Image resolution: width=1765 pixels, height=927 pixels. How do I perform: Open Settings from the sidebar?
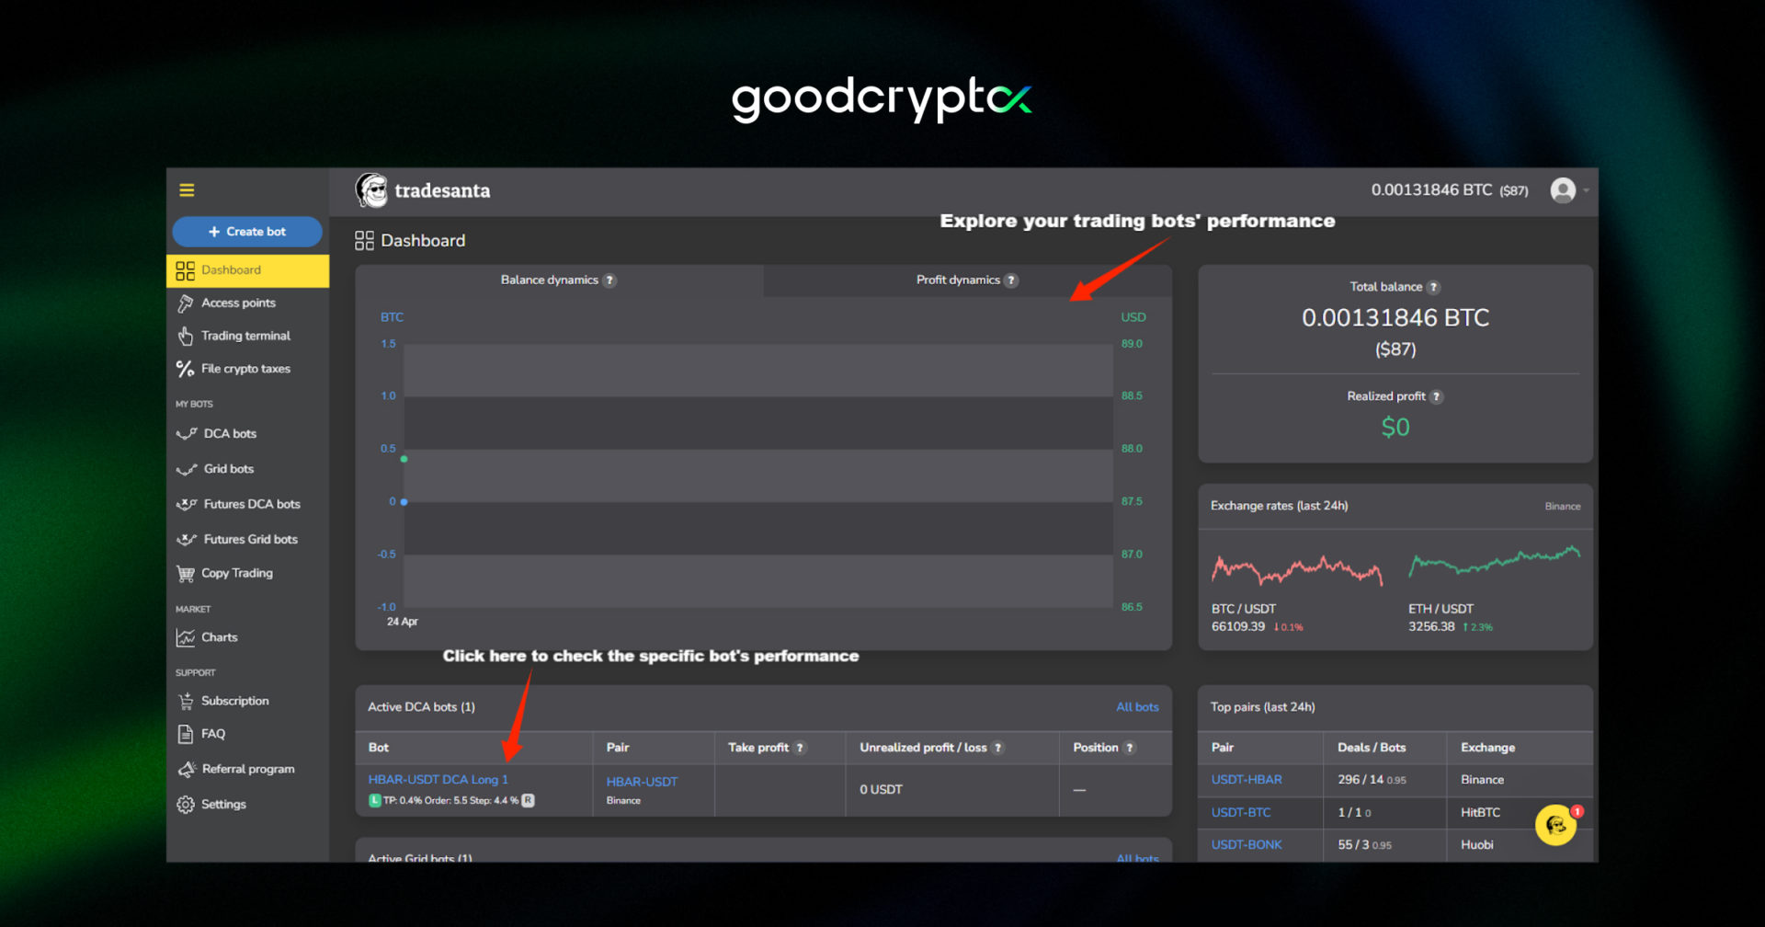[222, 804]
